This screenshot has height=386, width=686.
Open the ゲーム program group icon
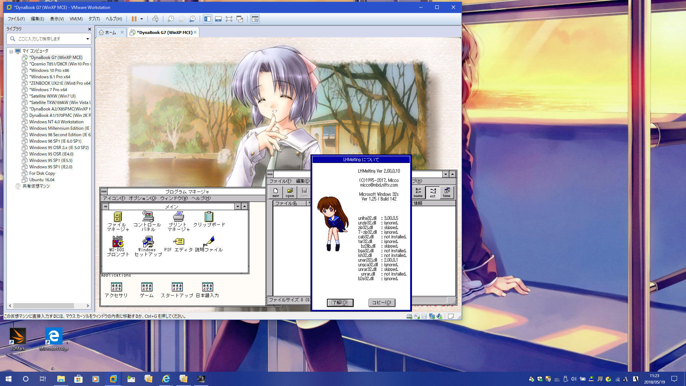pyautogui.click(x=147, y=290)
